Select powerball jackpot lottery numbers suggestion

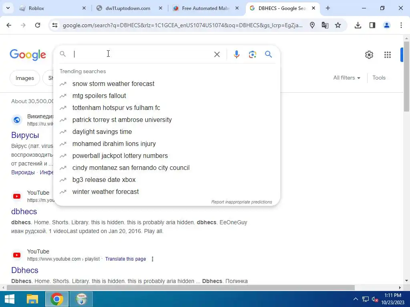(167, 156)
